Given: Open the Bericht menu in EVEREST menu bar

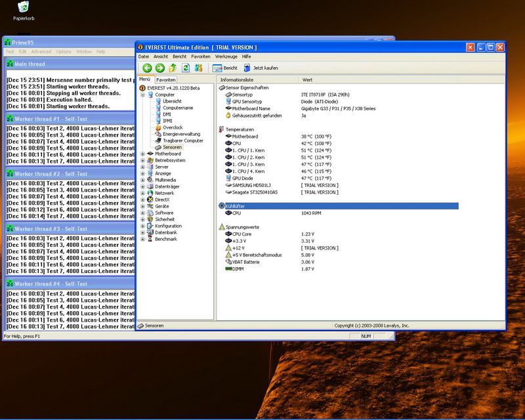Looking at the screenshot, I should click(179, 56).
